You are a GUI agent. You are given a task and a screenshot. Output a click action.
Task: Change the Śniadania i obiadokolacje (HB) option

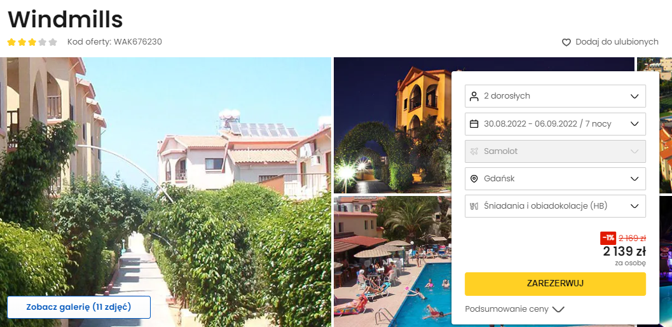coord(555,206)
